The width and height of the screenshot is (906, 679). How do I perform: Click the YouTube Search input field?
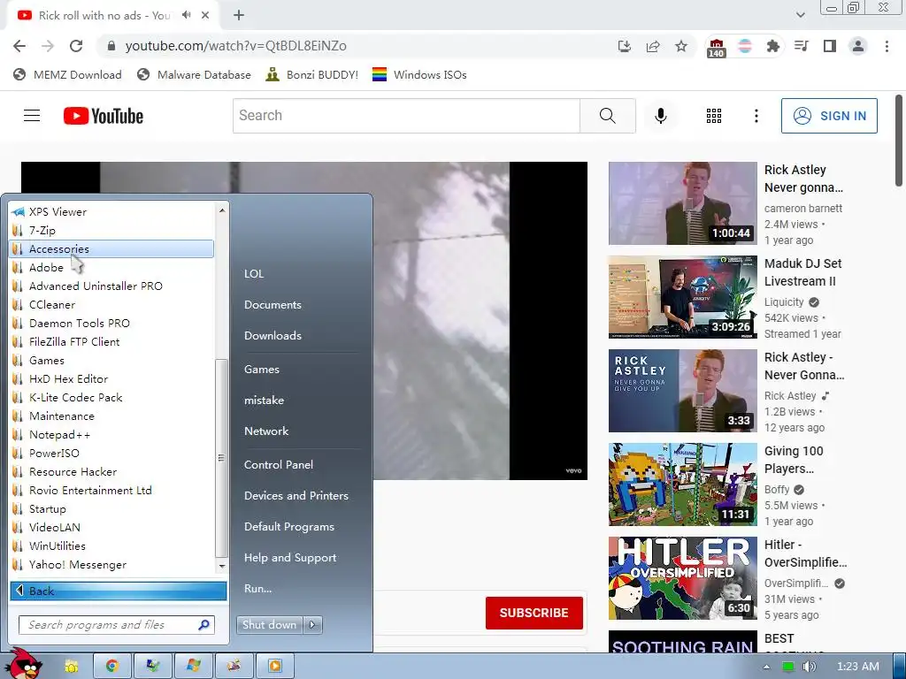(406, 116)
